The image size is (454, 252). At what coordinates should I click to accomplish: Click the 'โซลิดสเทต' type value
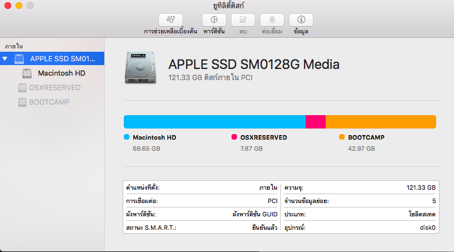[x=422, y=214]
